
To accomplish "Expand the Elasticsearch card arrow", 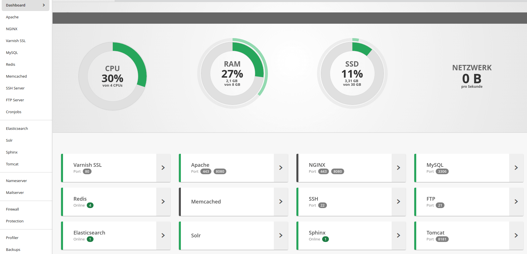I will pos(163,235).
